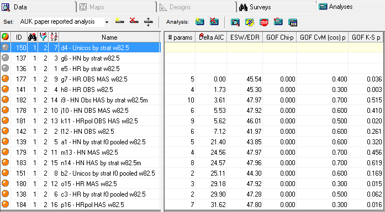Switch to the Data tab
The width and height of the screenshot is (385, 212).
38,7
